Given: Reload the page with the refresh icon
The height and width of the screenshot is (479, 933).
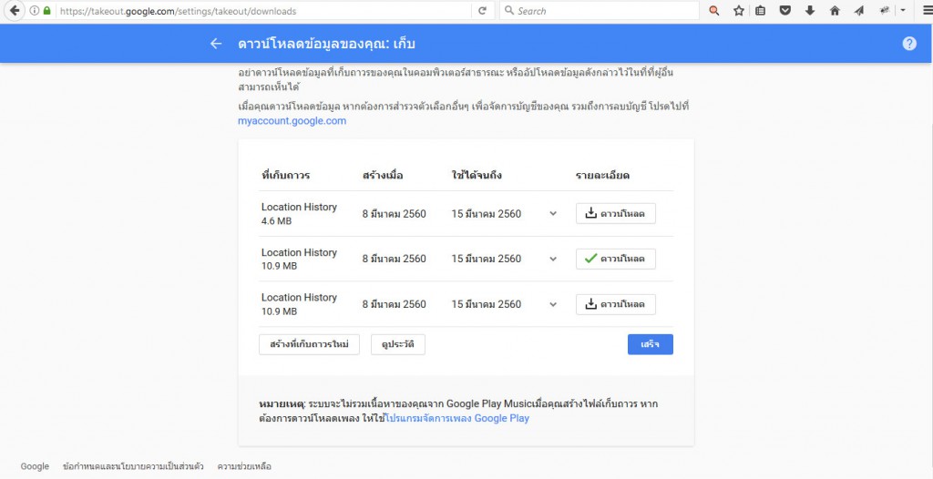Looking at the screenshot, I should pyautogui.click(x=482, y=11).
